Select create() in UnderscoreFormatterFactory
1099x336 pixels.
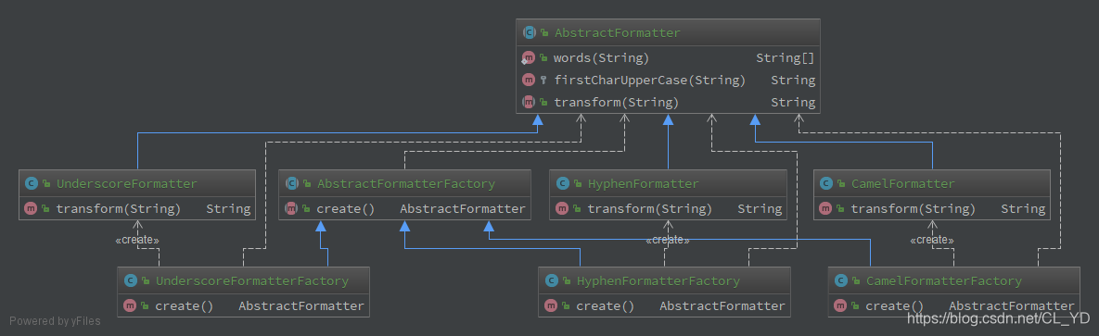pos(185,305)
